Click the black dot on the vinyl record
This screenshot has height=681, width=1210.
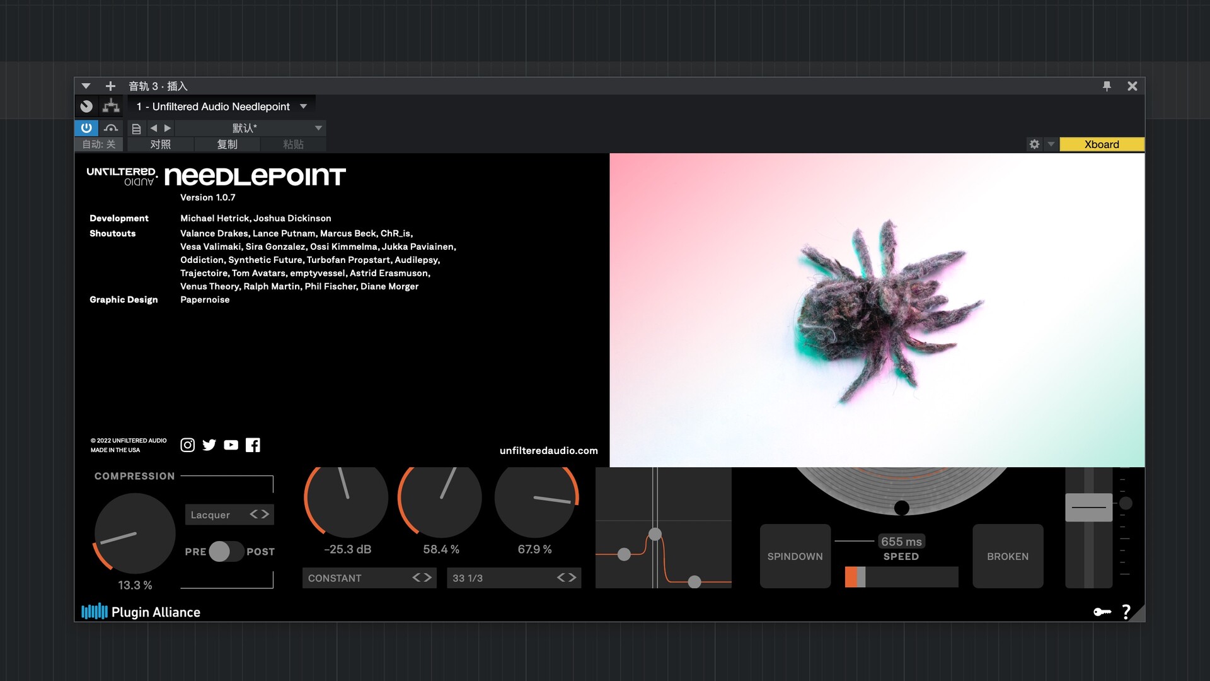(902, 508)
